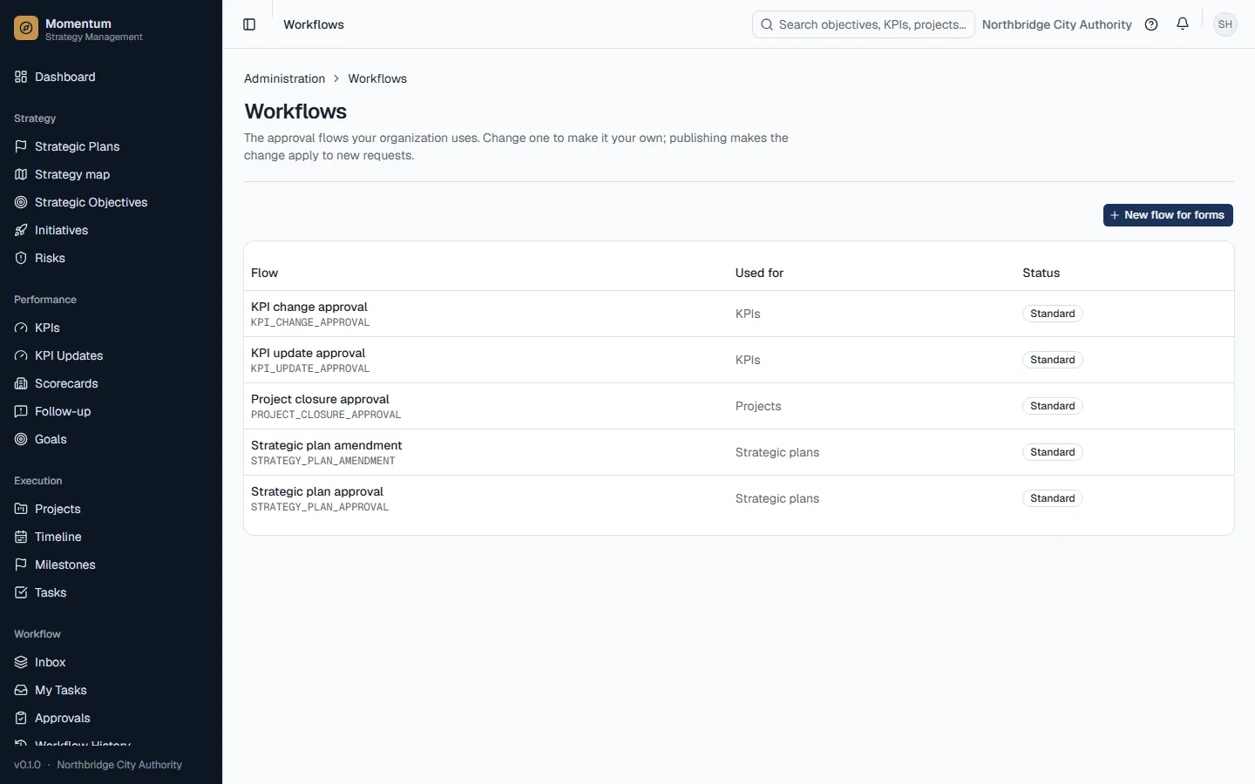Click the Approvals clipboard icon

pos(21,718)
